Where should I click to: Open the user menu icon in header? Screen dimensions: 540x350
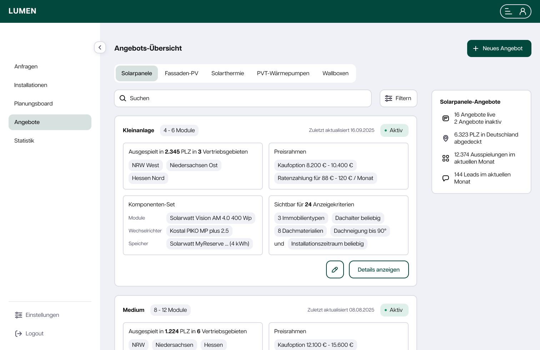click(x=523, y=11)
